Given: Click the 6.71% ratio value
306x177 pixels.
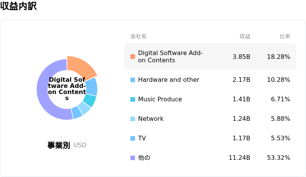Looking at the screenshot, I should (x=280, y=99).
